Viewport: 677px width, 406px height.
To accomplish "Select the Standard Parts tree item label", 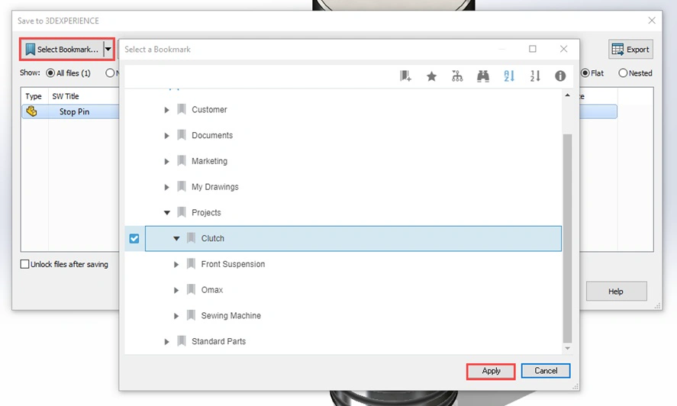I will [x=218, y=341].
